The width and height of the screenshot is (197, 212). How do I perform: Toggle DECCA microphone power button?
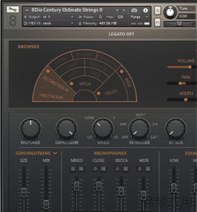pos(117,169)
